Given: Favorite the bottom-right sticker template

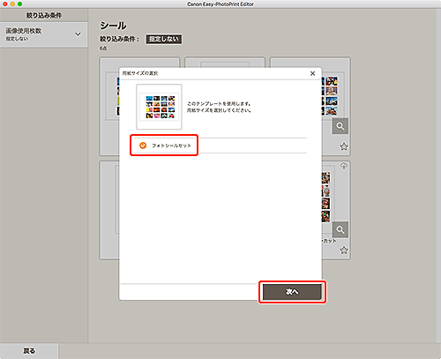Looking at the screenshot, I should [344, 251].
